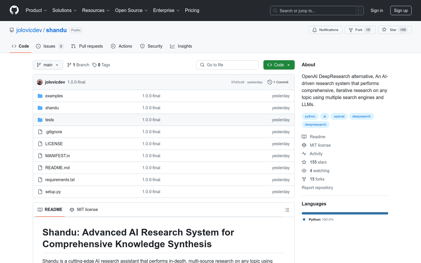
Task: Open the Issues tab
Action: pos(50,46)
